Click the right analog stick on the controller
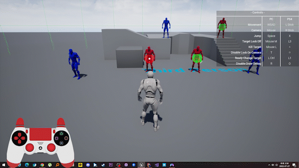 51,147
